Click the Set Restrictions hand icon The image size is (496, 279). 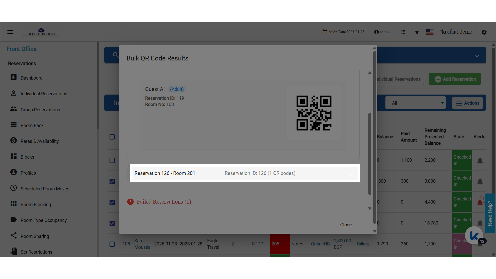13,251
